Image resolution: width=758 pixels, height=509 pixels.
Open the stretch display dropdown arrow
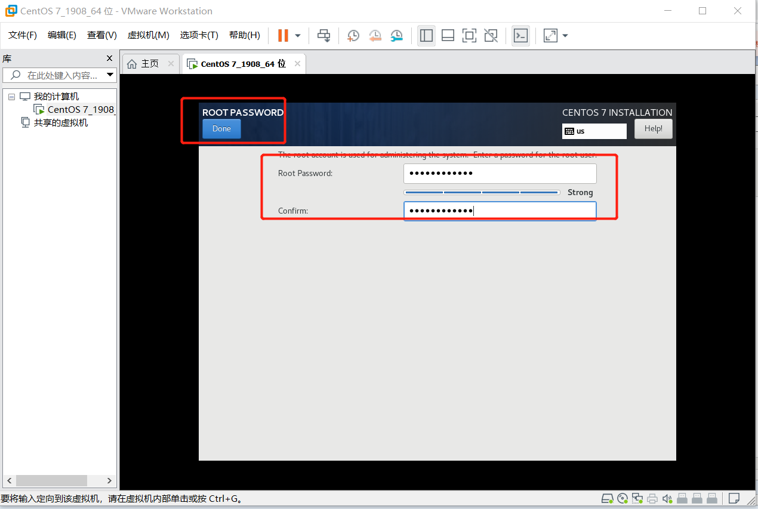(x=565, y=36)
